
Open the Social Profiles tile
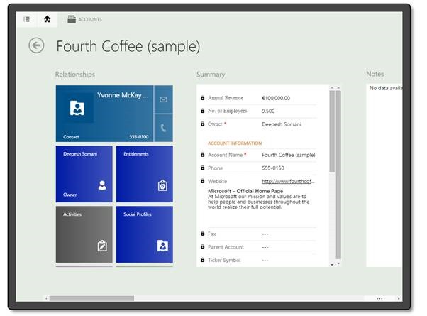pyautogui.click(x=144, y=234)
